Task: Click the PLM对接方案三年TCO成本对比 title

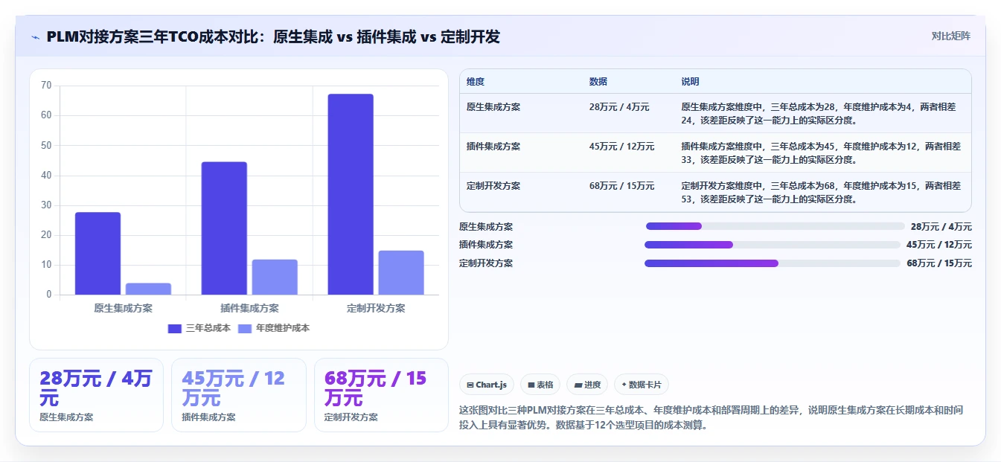Action: (x=272, y=36)
